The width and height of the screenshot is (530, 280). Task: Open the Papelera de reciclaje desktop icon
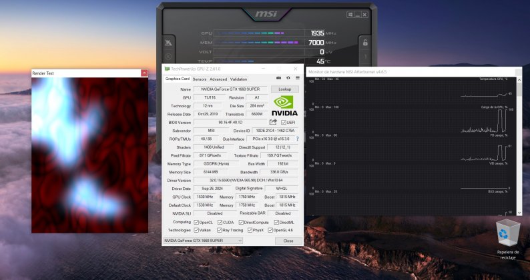point(507,239)
